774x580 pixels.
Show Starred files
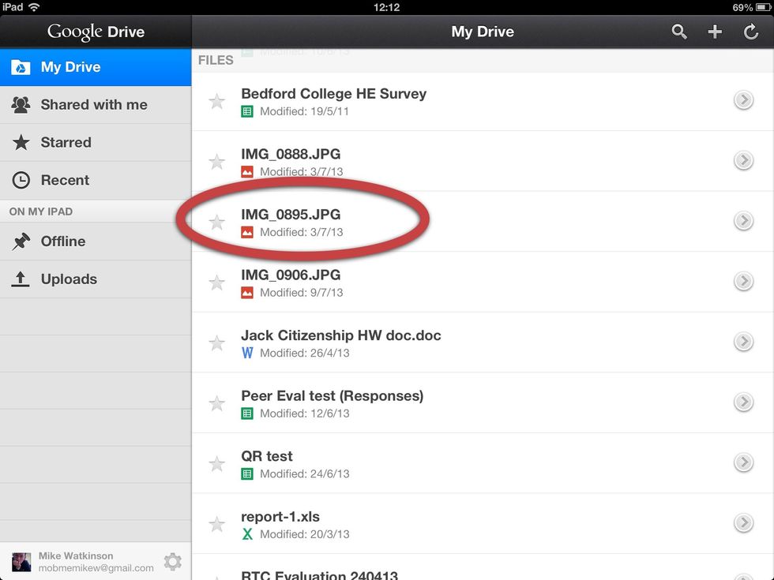click(x=96, y=143)
